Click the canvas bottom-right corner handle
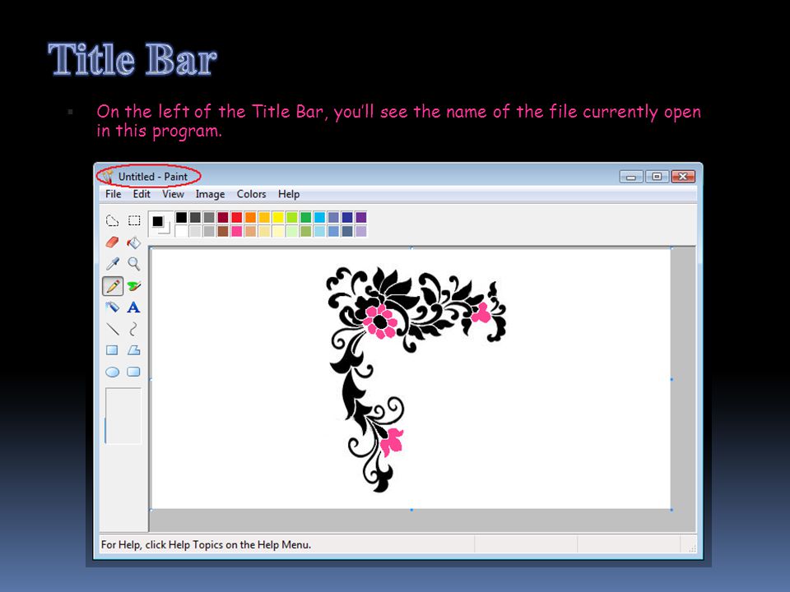Image resolution: width=790 pixels, height=592 pixels. coord(671,510)
